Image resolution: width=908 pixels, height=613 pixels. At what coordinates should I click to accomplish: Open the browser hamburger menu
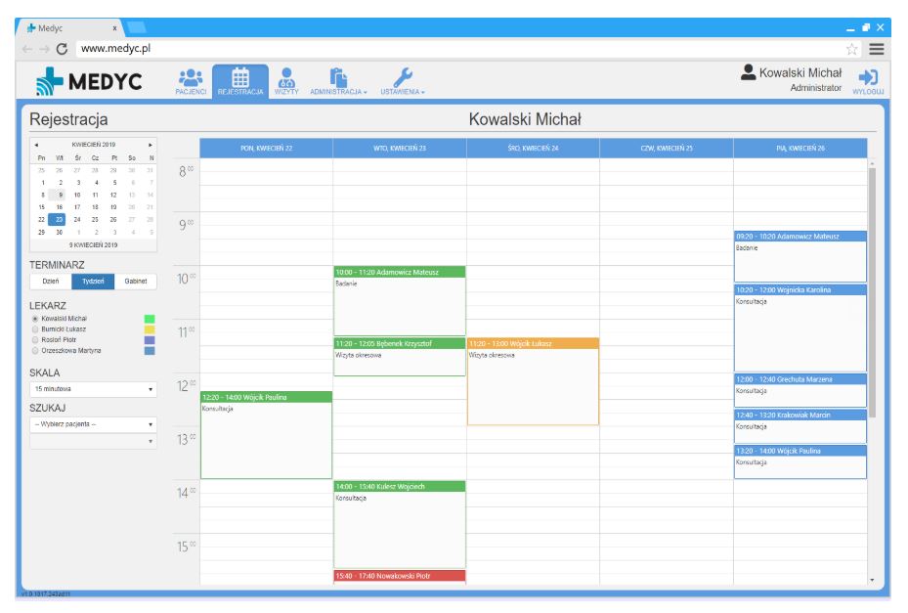877,48
